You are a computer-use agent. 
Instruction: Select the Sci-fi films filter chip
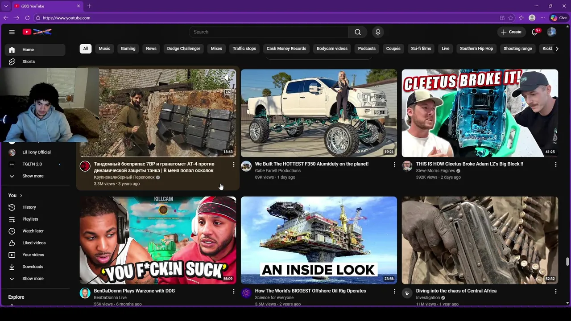coord(421,49)
